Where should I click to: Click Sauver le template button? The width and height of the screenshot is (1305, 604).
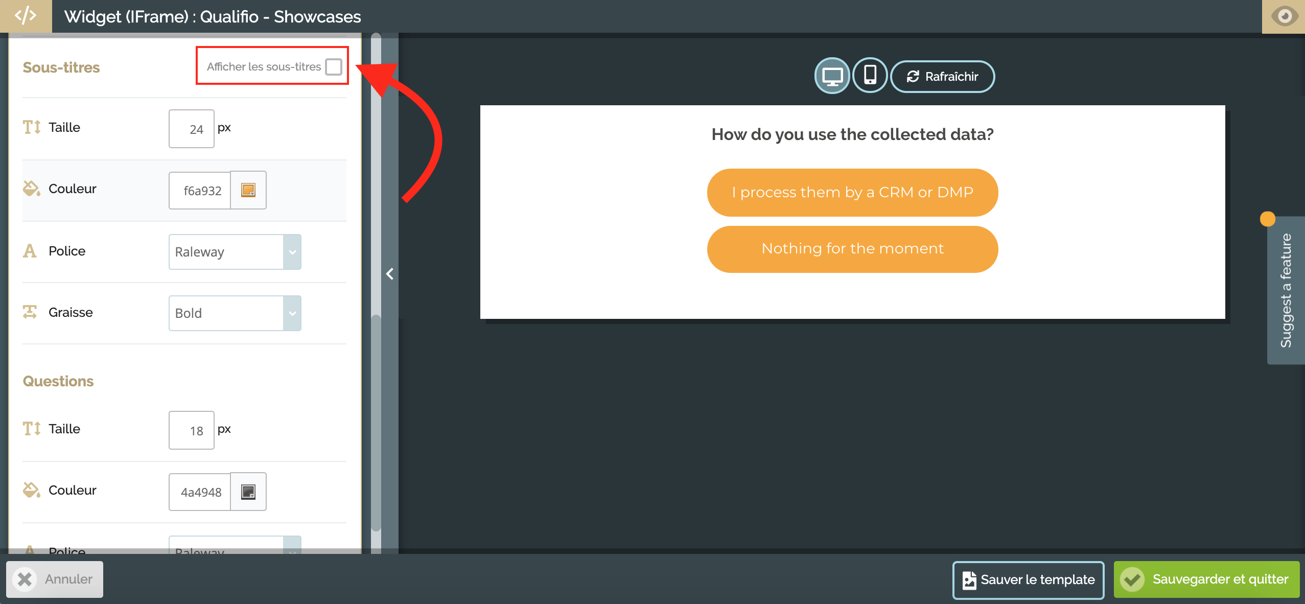[x=1028, y=580]
